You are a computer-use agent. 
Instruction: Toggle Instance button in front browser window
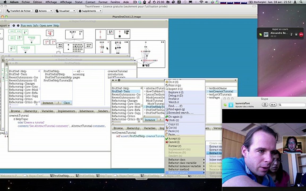click(150, 120)
